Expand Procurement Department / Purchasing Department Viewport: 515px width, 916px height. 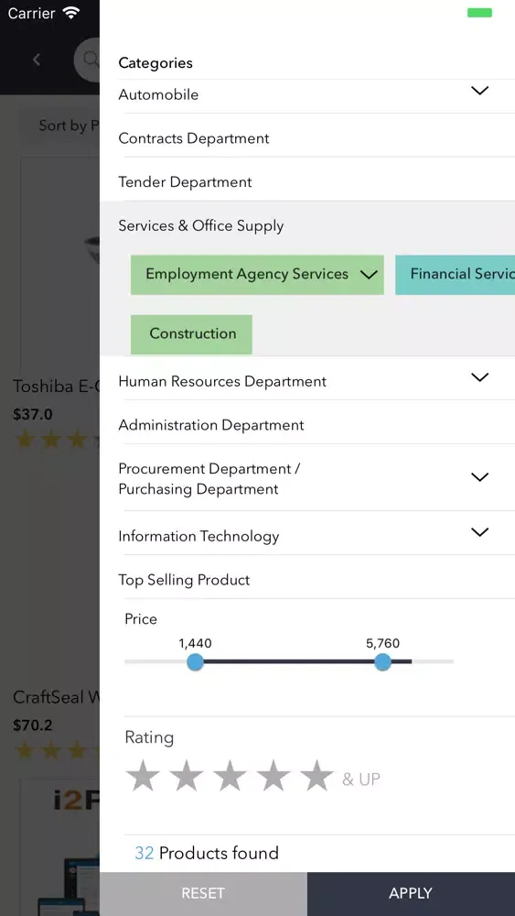[x=479, y=477]
